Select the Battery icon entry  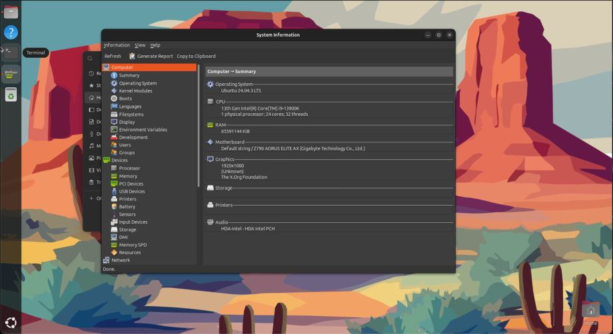click(114, 206)
